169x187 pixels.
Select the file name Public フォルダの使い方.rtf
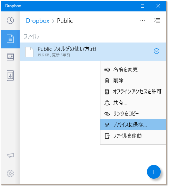click(x=67, y=49)
